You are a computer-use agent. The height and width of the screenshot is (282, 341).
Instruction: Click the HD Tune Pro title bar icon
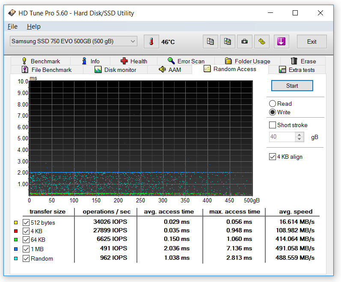point(12,13)
